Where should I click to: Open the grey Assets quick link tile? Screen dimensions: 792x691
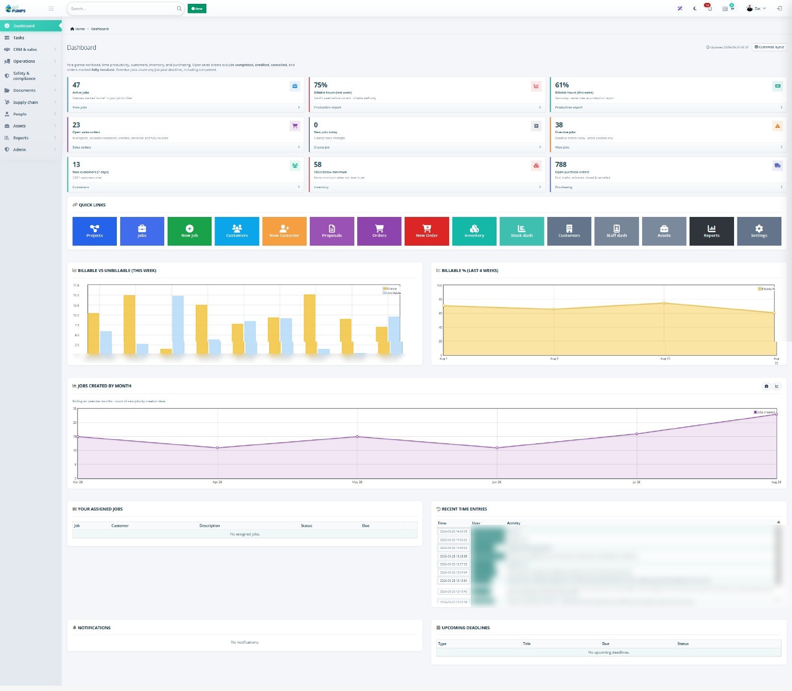[664, 231]
